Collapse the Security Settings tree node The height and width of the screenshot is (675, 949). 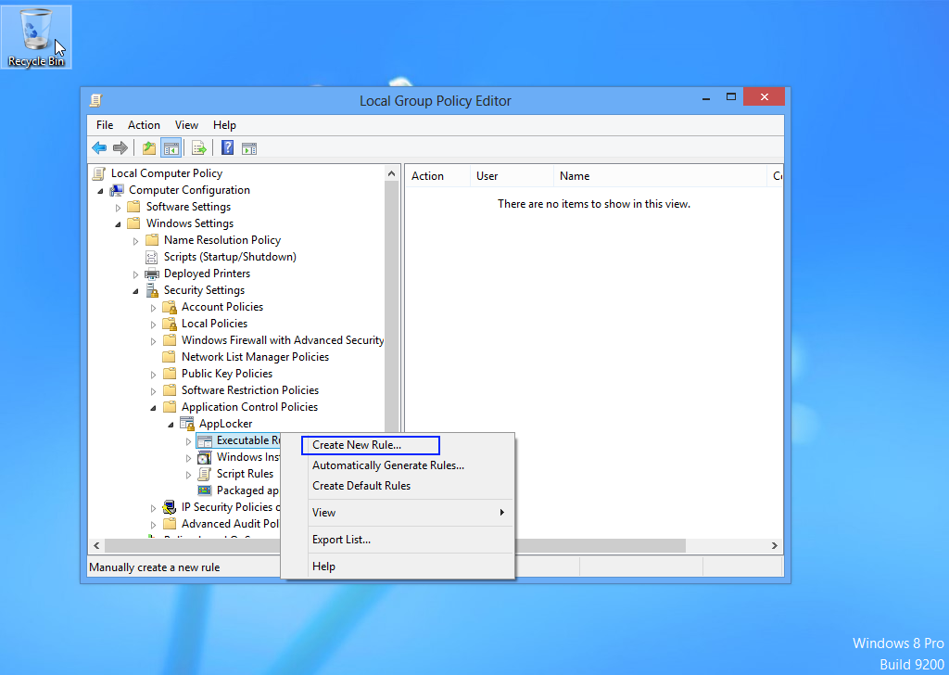135,291
